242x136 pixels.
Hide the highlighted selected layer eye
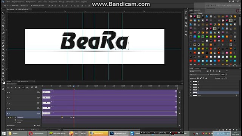(x=191, y=93)
